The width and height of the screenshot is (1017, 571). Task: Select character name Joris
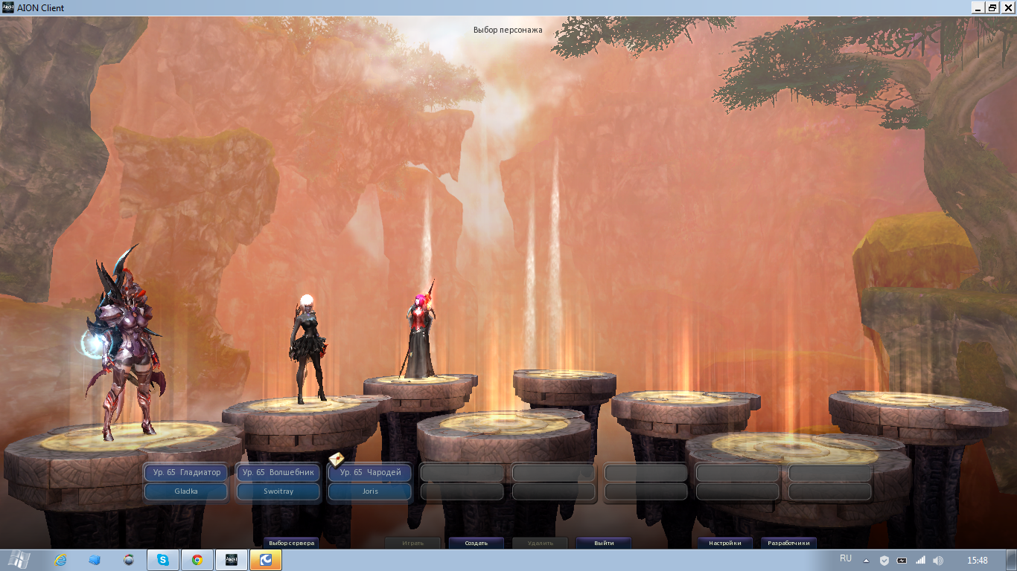tap(370, 491)
